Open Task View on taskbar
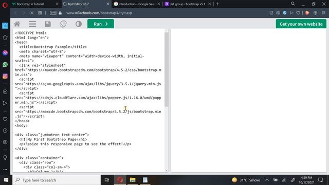This screenshot has height=185, width=329. [107, 180]
